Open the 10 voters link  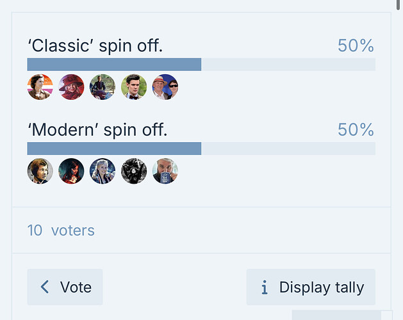(61, 230)
